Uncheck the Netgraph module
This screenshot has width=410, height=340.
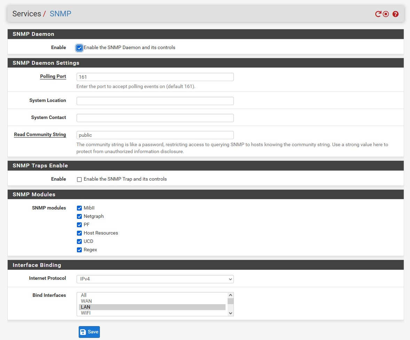[x=79, y=216]
